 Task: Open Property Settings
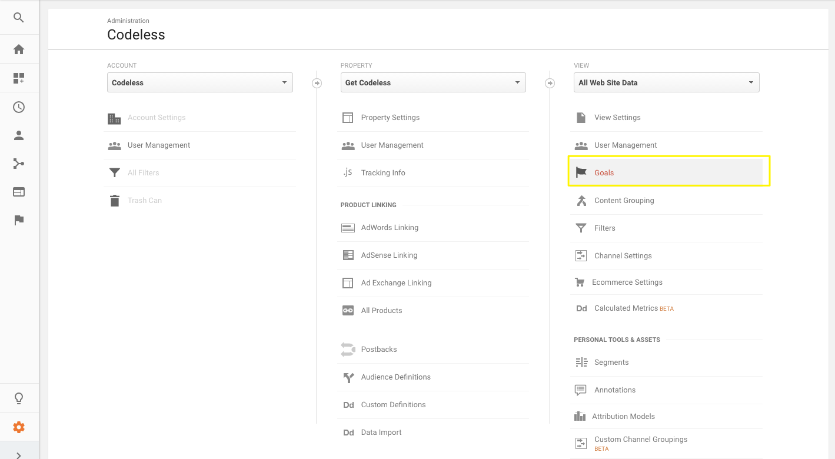tap(390, 118)
